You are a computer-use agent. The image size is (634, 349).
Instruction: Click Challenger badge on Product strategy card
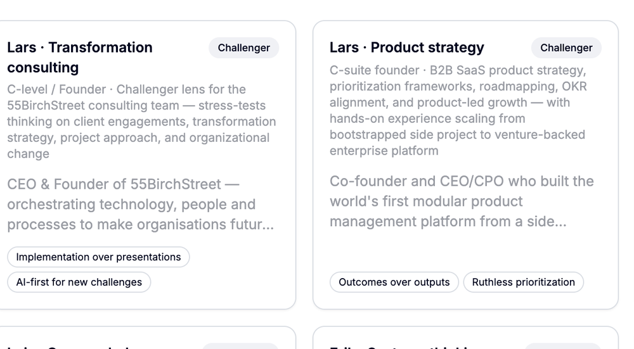566,48
